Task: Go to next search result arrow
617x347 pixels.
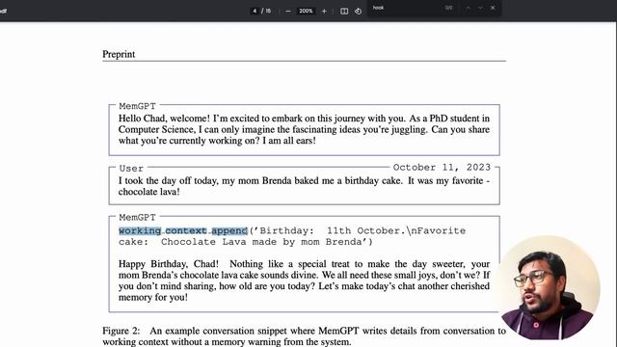Action: click(x=480, y=8)
